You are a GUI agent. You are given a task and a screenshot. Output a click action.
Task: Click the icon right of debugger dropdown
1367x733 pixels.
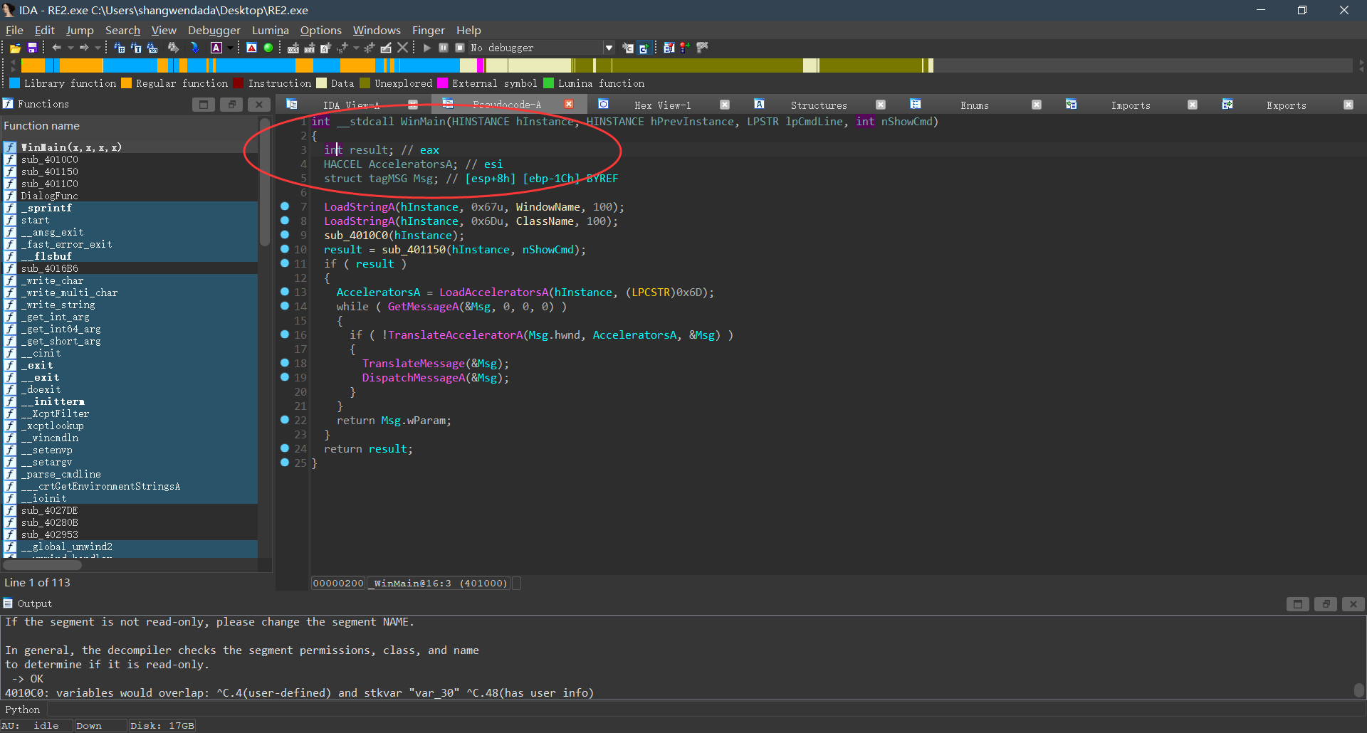pyautogui.click(x=627, y=48)
